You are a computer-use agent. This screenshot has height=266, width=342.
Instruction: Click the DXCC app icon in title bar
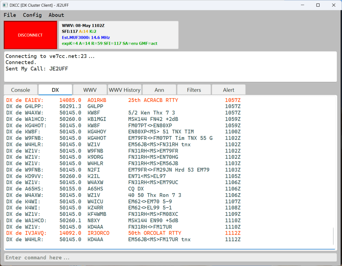tap(5, 5)
